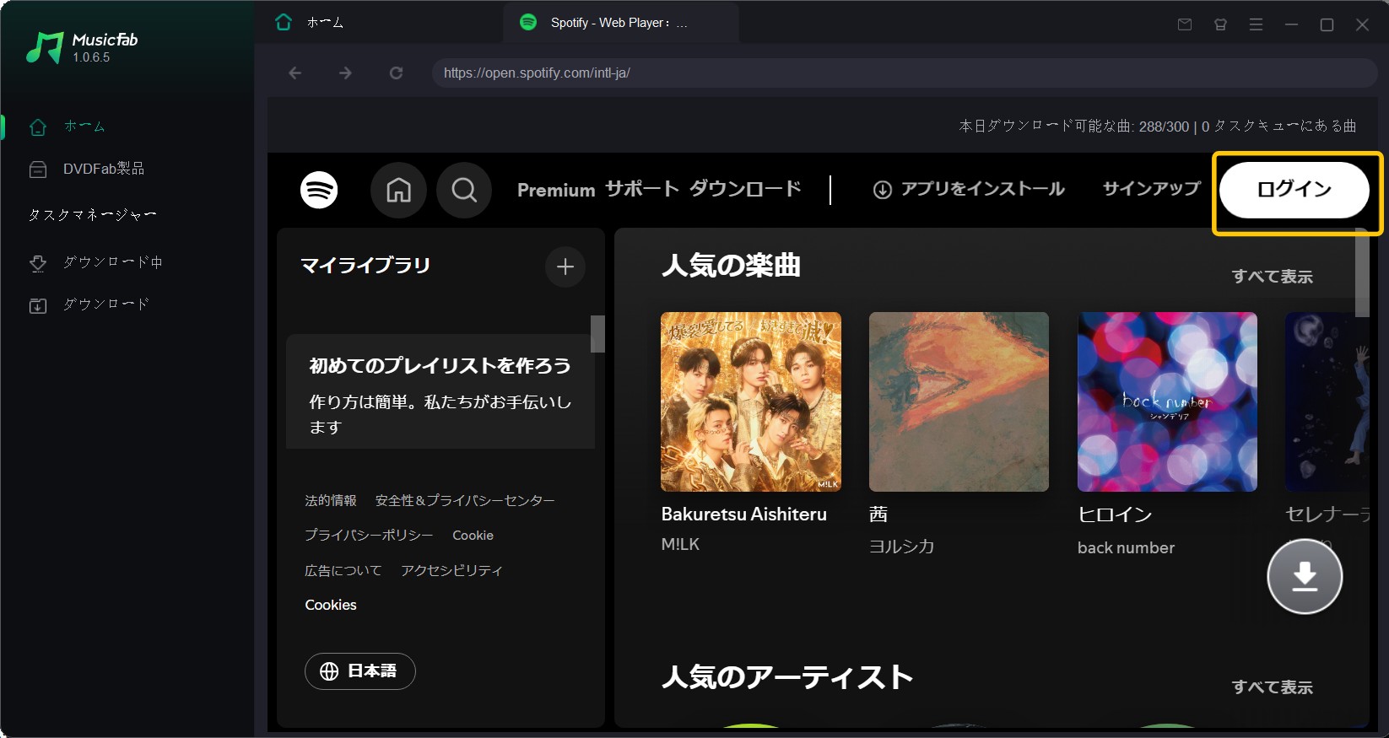Image resolution: width=1389 pixels, height=738 pixels.
Task: Click the song title ヒロイン
Action: [1115, 514]
